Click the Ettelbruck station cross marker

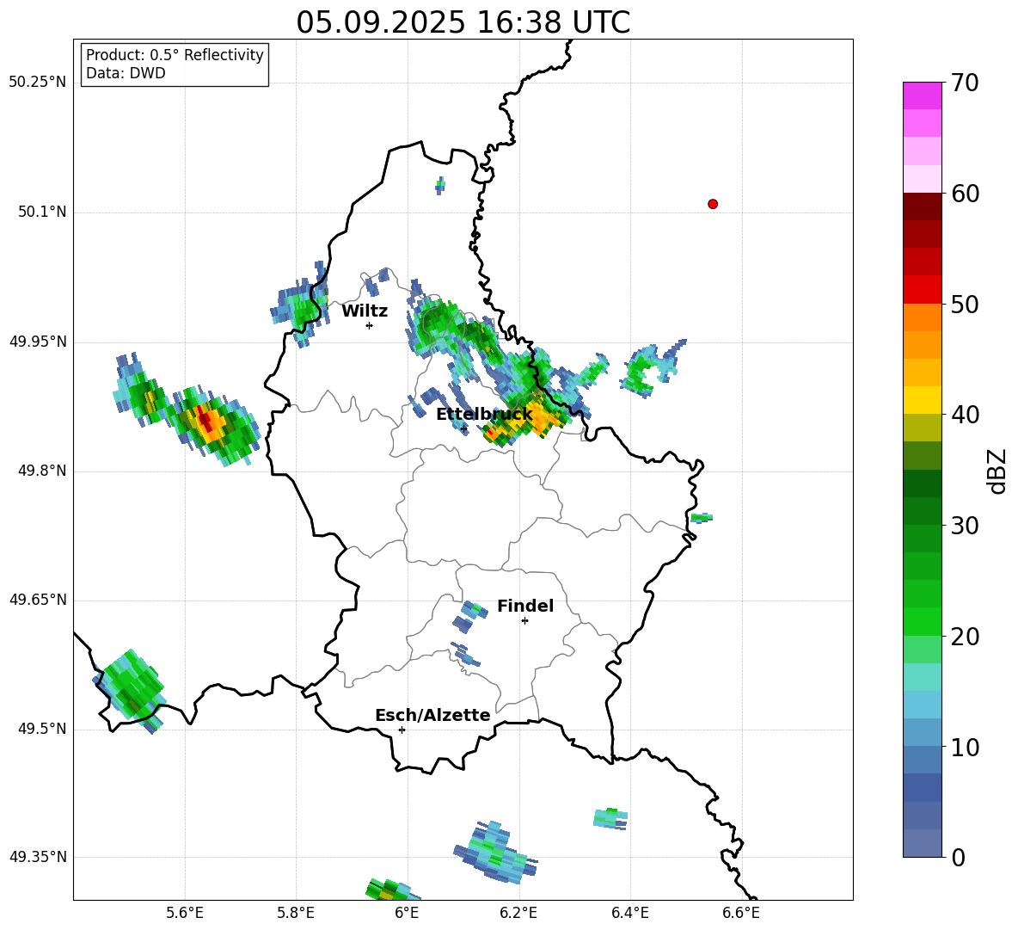(x=463, y=428)
